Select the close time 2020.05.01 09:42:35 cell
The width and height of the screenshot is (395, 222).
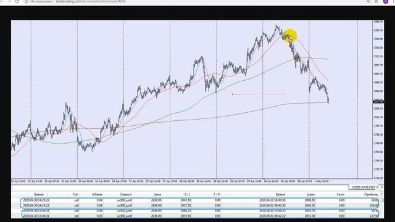tap(272, 205)
